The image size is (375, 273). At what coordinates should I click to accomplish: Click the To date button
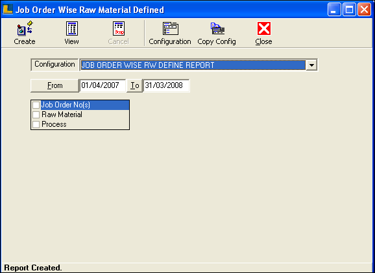pos(134,85)
